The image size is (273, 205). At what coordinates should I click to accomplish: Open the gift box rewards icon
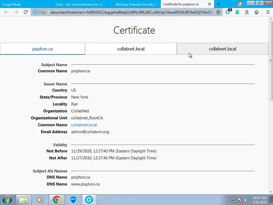point(237,12)
